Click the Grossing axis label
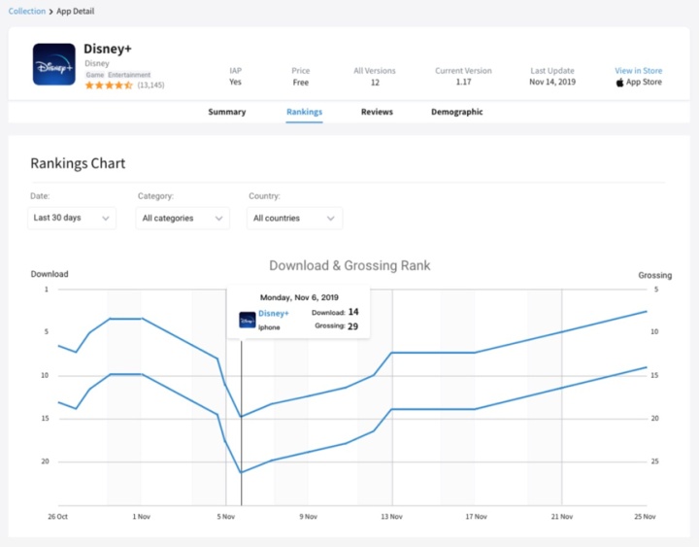Viewport: 699px width, 547px height. (x=655, y=275)
